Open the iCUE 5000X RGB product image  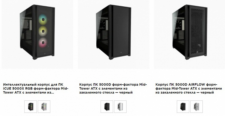point(37,34)
